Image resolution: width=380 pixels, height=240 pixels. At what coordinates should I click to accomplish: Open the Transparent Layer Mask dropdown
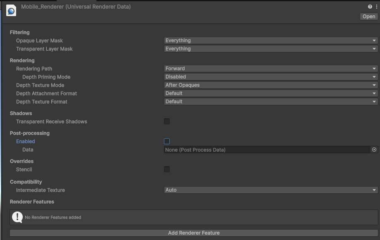tap(271, 49)
